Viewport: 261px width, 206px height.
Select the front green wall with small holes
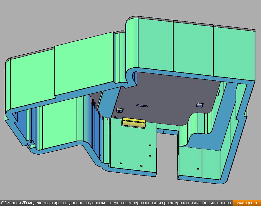pos(133,148)
